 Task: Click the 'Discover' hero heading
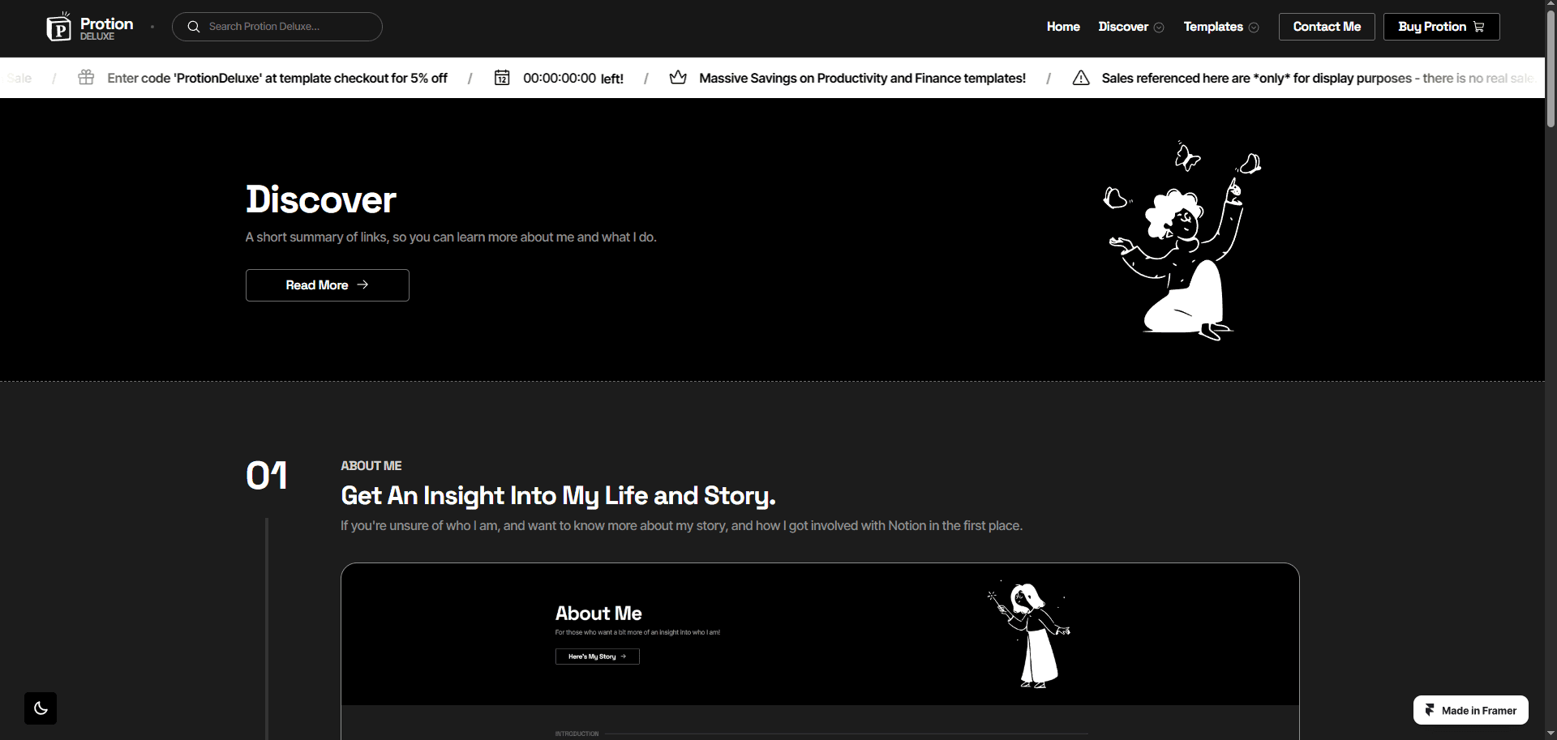(321, 199)
